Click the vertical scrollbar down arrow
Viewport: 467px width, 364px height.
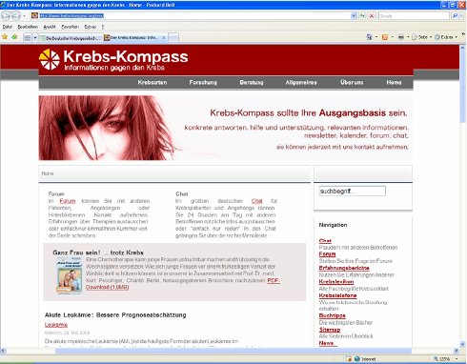tap(462, 344)
